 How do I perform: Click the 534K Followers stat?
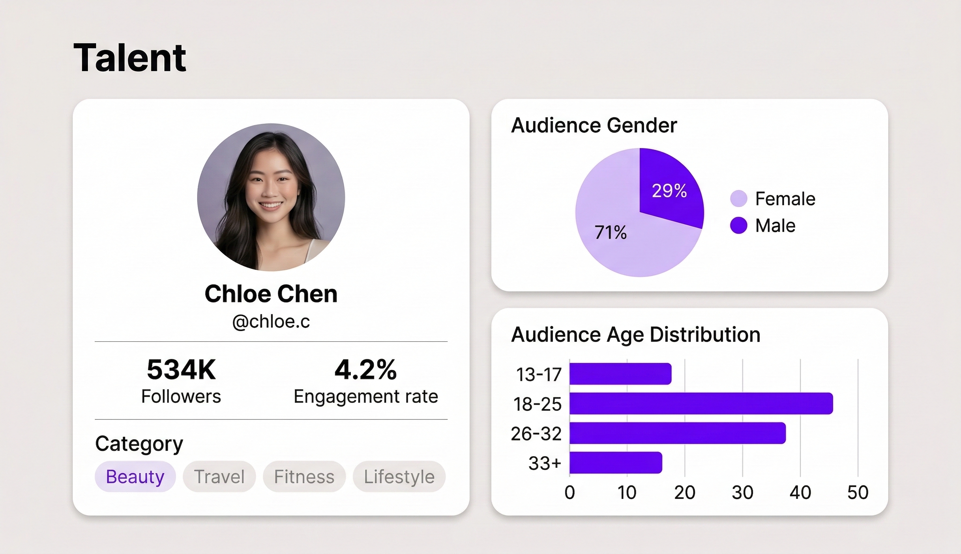pos(181,370)
